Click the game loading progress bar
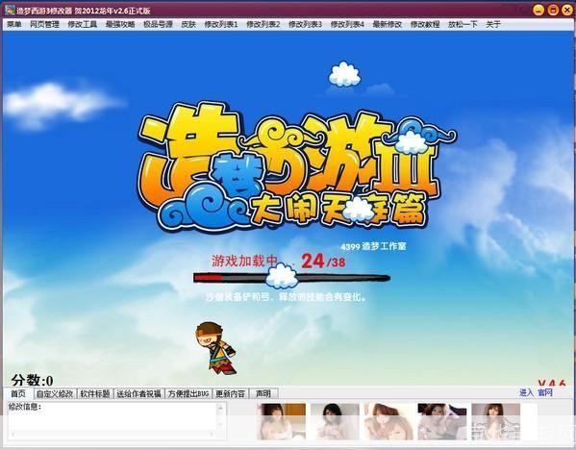This screenshot has width=576, height=450. tap(291, 278)
